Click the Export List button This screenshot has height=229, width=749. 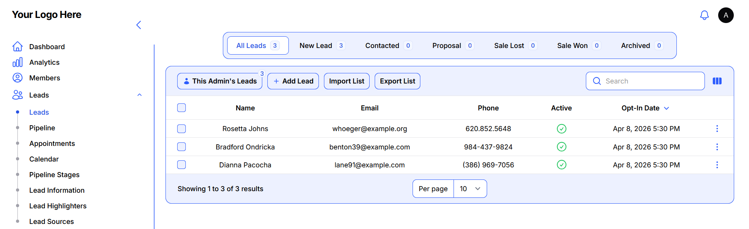(x=397, y=81)
